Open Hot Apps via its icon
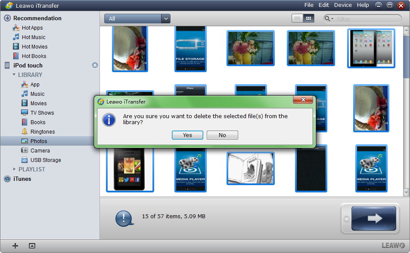 [16, 27]
